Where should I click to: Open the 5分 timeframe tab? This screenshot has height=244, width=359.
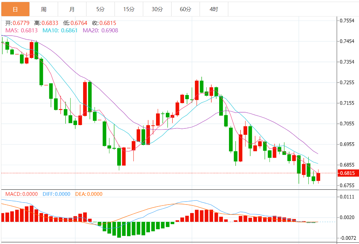coord(101,9)
